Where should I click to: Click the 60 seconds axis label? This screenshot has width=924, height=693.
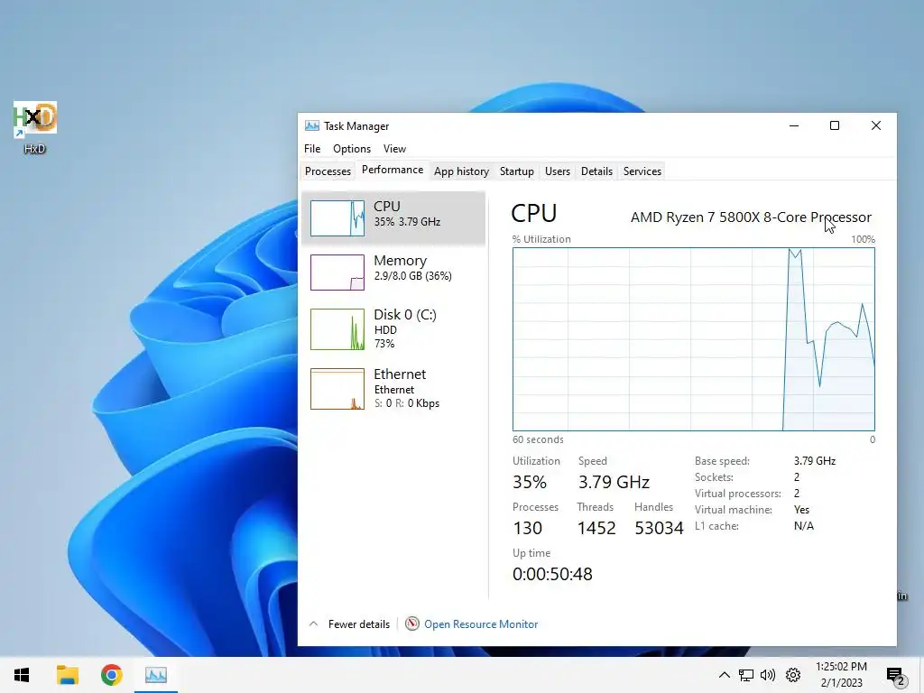pyautogui.click(x=538, y=439)
